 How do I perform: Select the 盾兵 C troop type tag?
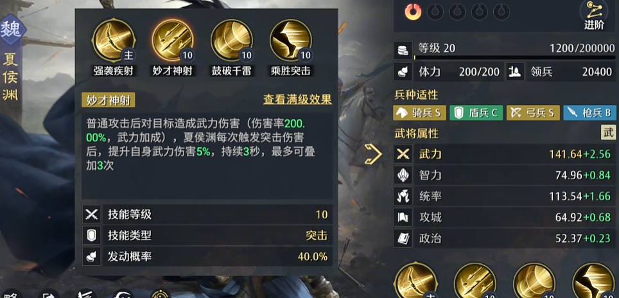point(476,113)
